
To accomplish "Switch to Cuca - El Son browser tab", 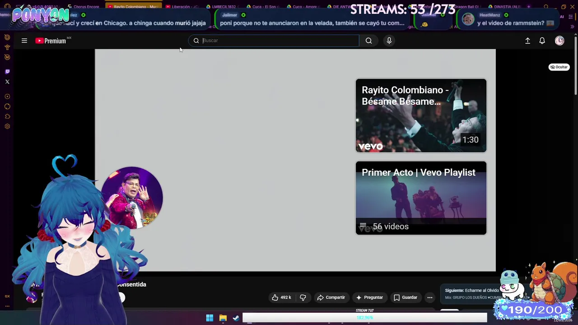I will (x=263, y=6).
